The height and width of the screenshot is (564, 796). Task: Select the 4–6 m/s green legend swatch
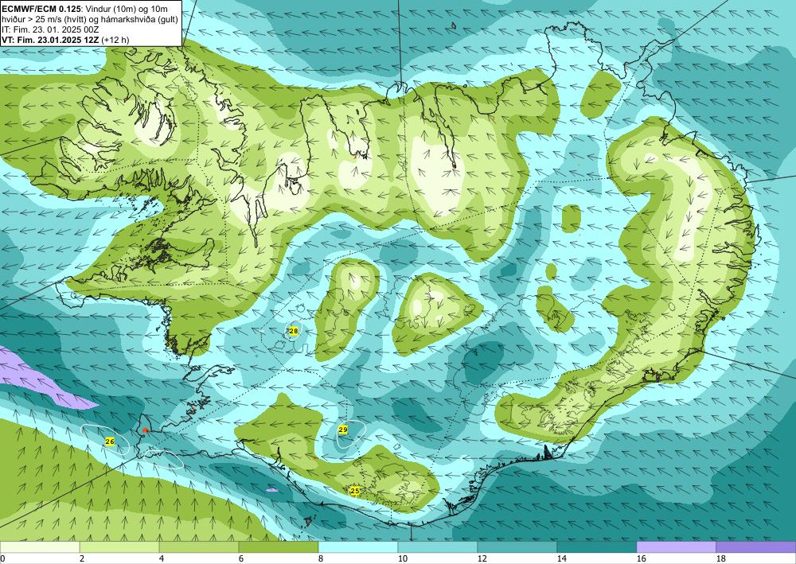[199, 547]
